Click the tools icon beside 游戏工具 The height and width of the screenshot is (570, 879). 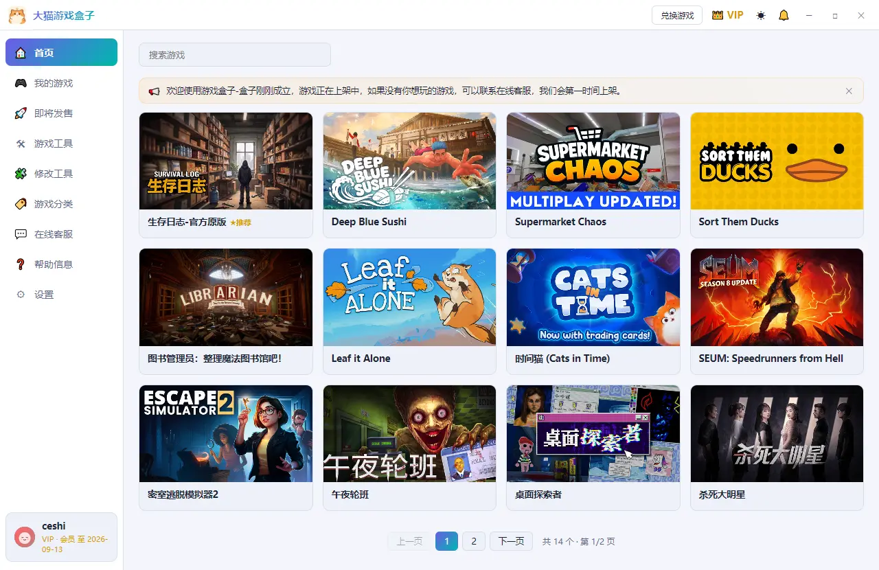click(x=21, y=144)
